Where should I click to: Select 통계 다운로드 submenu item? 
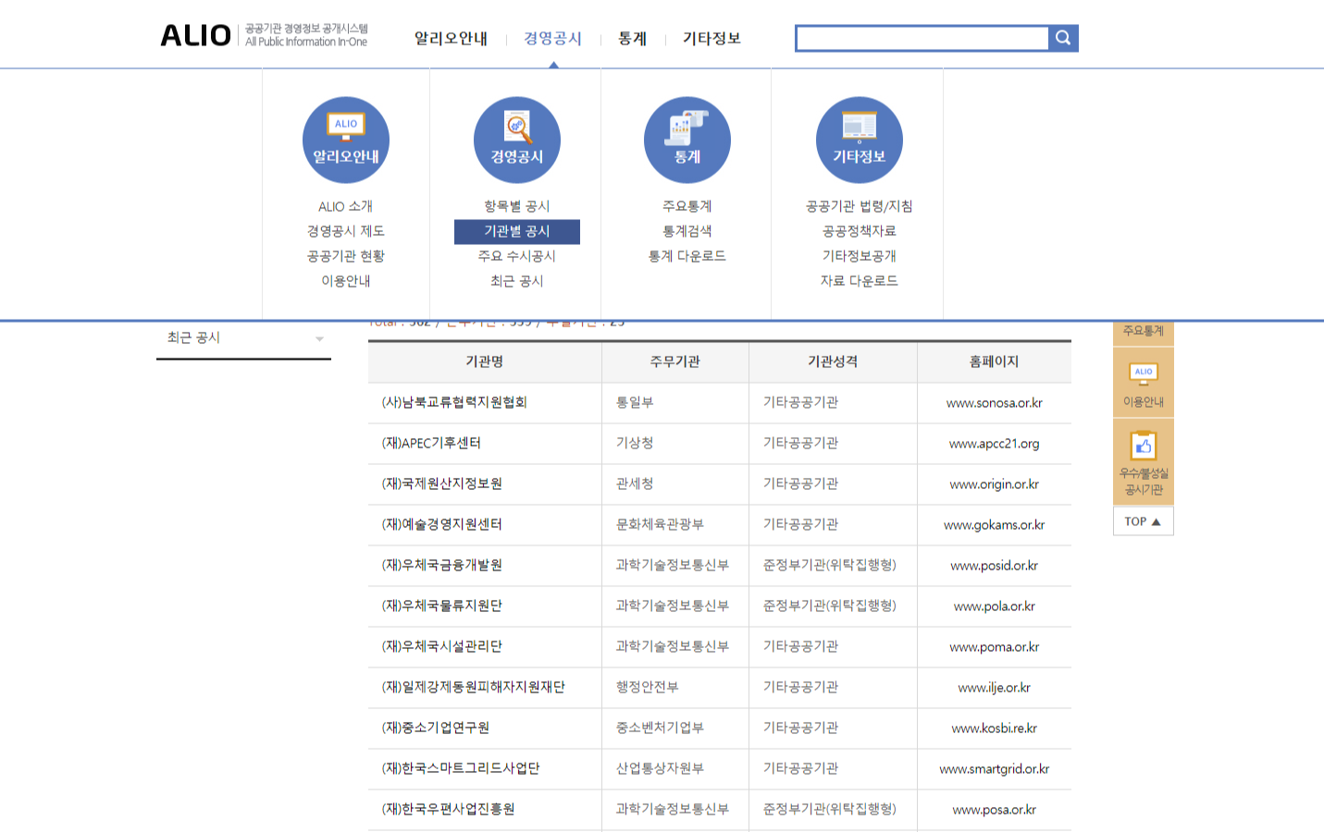point(687,256)
